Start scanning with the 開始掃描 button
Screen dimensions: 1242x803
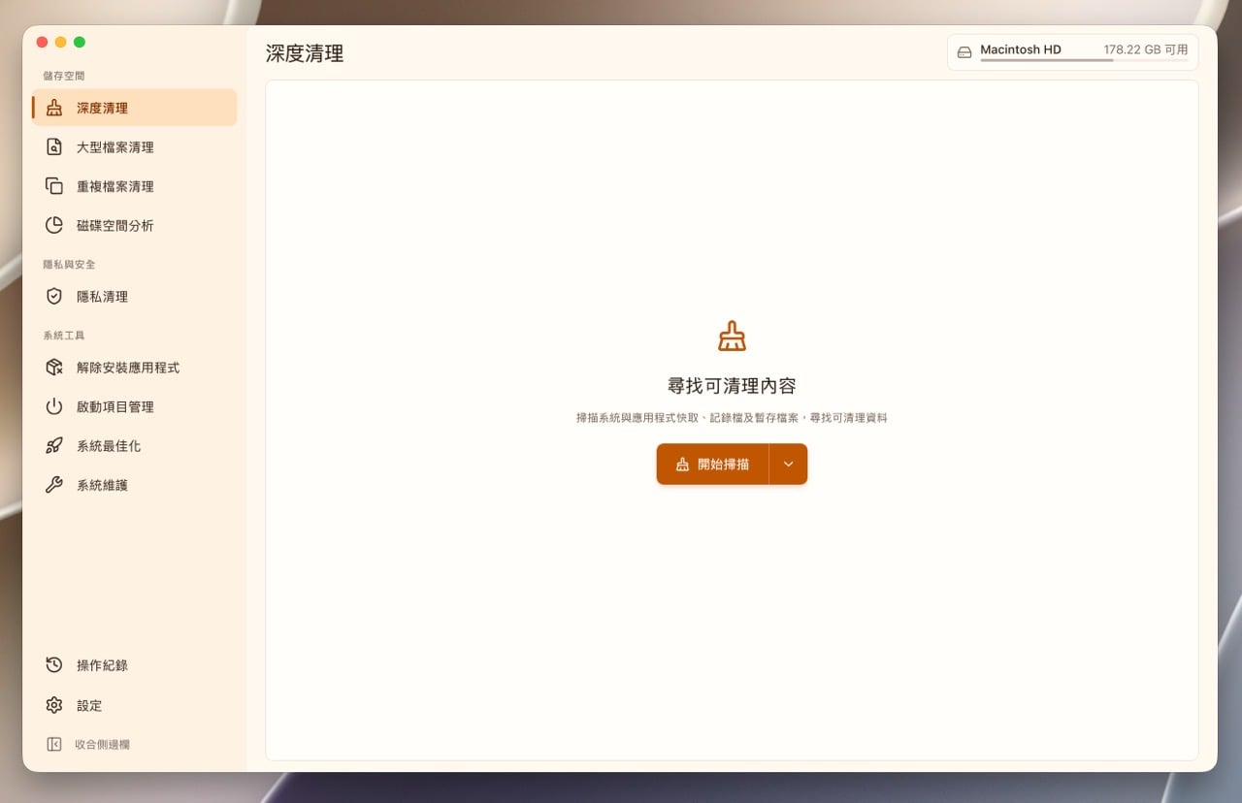(x=713, y=464)
